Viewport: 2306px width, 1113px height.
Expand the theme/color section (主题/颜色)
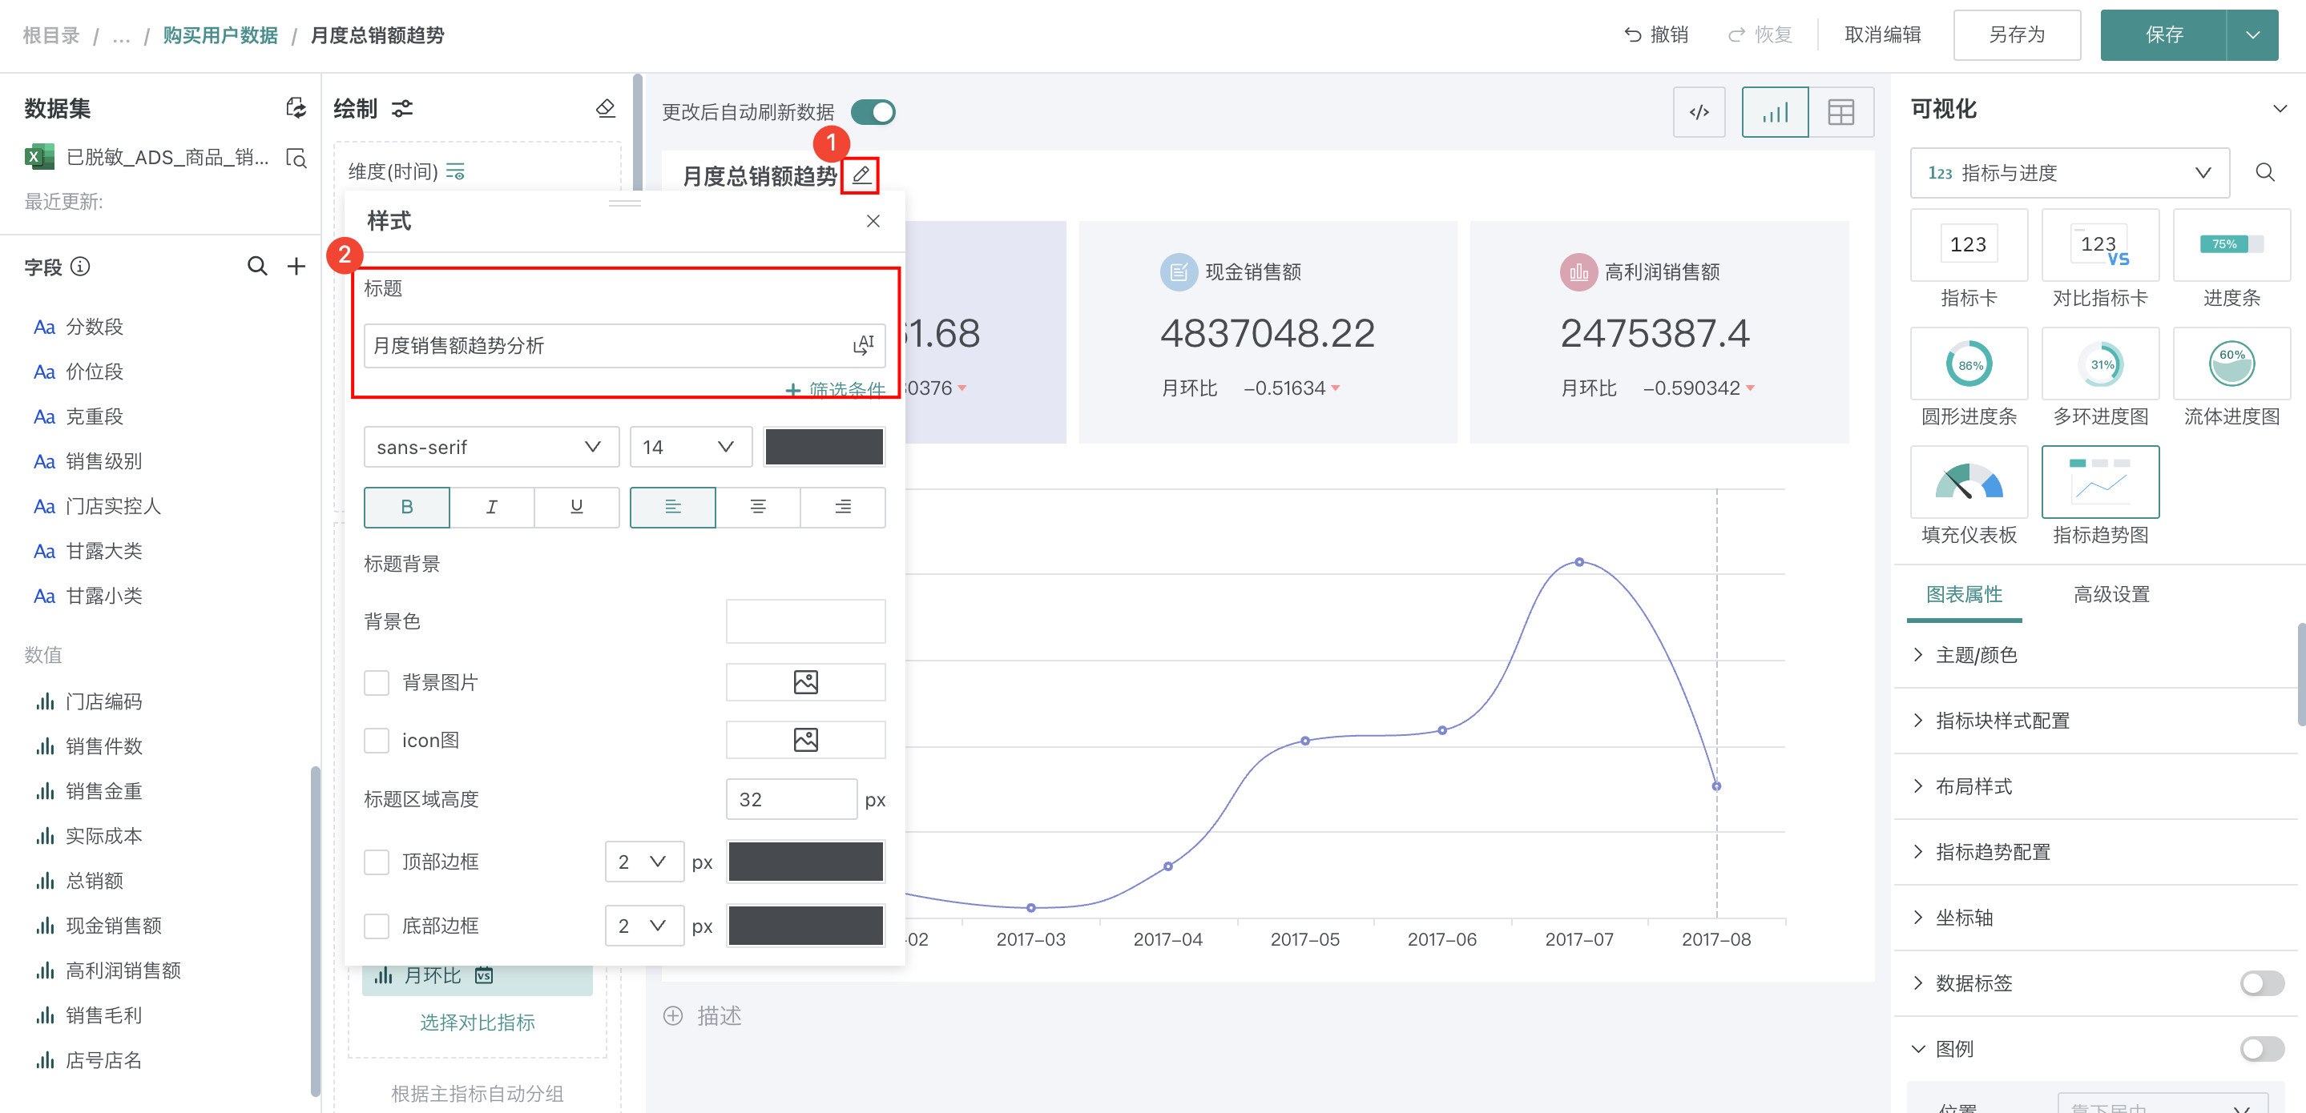pyautogui.click(x=1976, y=655)
